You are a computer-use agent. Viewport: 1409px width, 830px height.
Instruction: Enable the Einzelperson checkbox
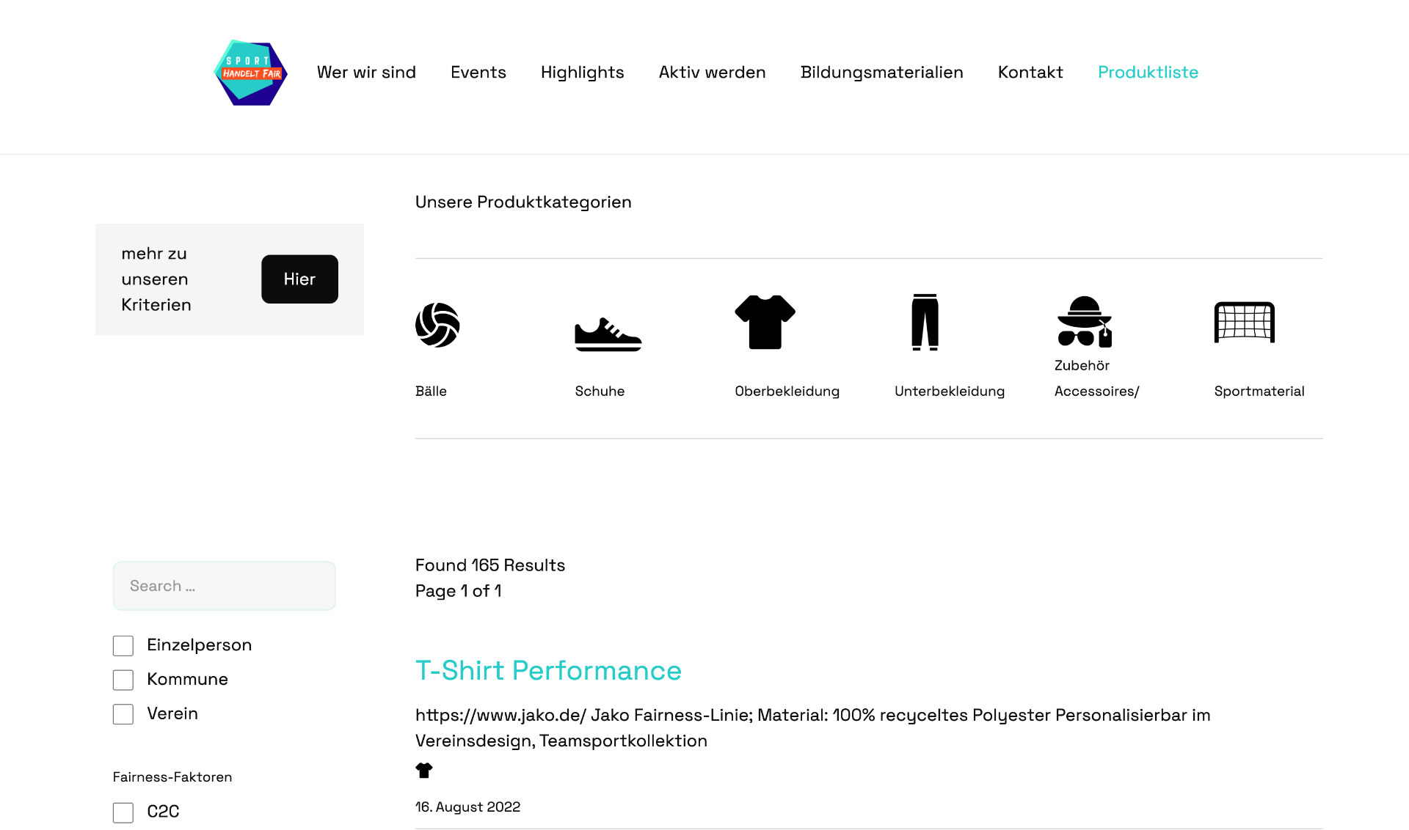tap(123, 646)
